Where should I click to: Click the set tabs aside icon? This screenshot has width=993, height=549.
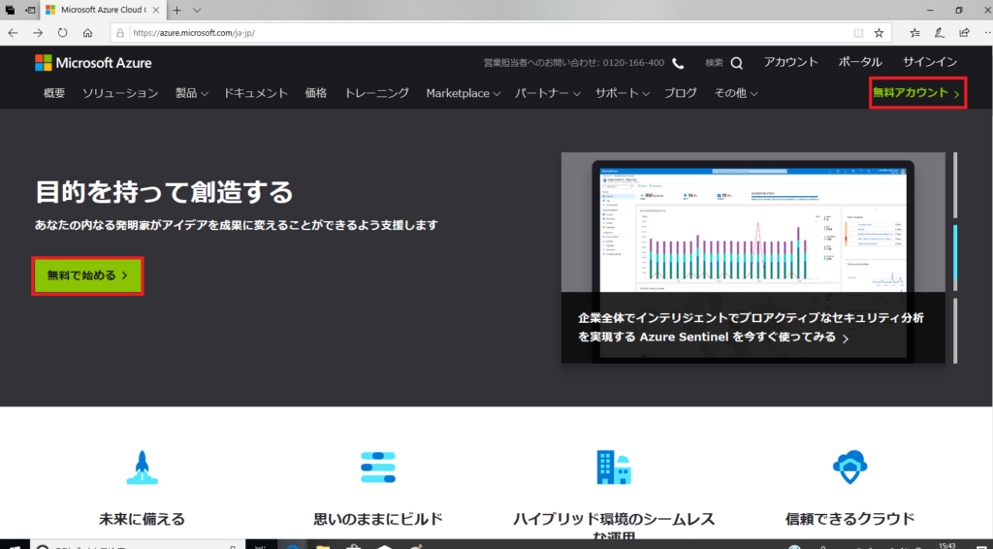pyautogui.click(x=30, y=10)
